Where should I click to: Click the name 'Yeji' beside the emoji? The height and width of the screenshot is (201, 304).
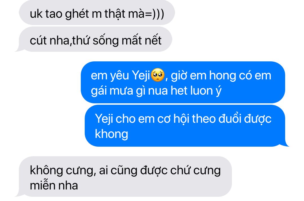pyautogui.click(x=141, y=76)
